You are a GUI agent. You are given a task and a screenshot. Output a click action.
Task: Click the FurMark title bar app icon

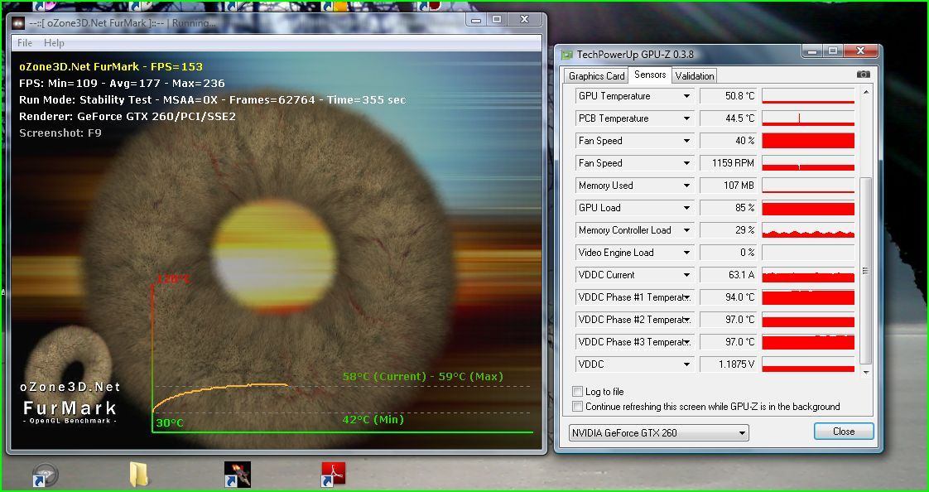pyautogui.click(x=18, y=24)
